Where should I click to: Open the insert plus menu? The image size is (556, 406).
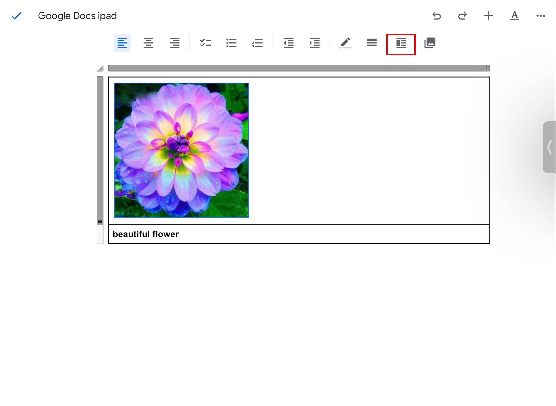[x=488, y=16]
